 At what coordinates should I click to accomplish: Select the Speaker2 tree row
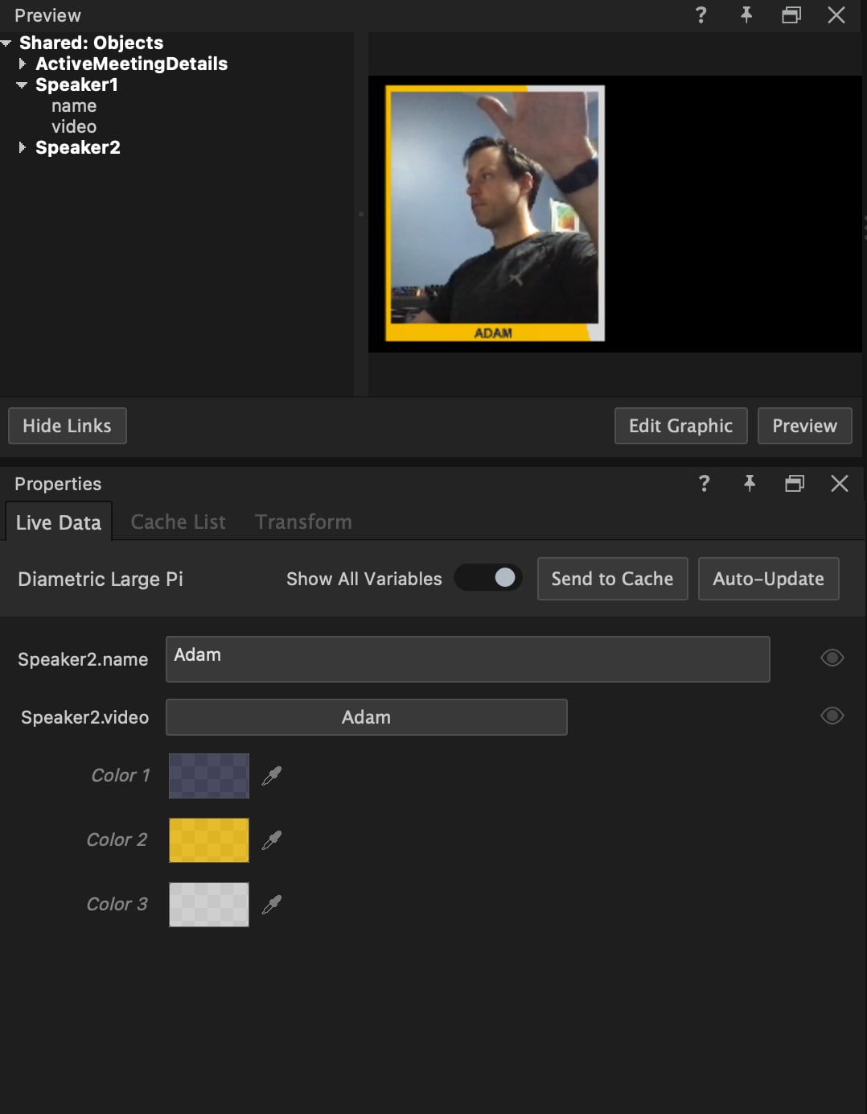pos(78,147)
